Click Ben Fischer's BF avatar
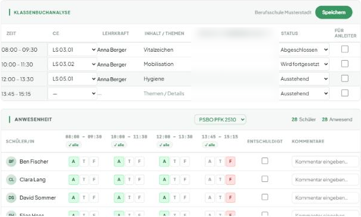The height and width of the screenshot is (217, 361). point(11,162)
